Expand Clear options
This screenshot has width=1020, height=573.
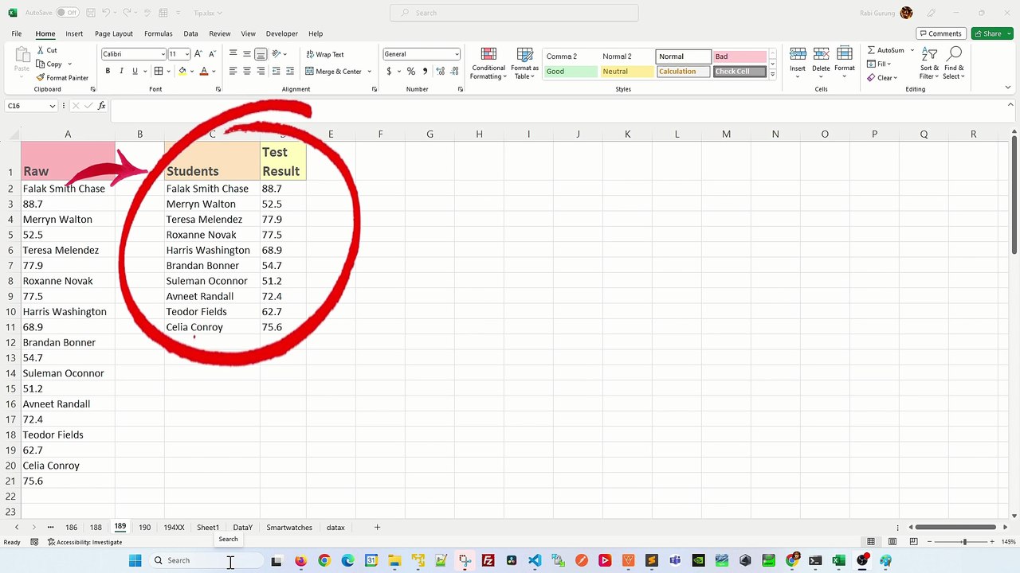click(895, 78)
